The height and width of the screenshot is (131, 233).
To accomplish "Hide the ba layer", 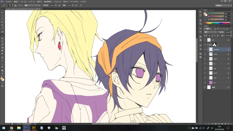I will click(x=205, y=83).
